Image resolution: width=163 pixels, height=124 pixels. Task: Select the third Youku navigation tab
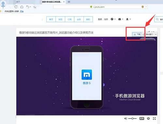pyautogui.click(x=69, y=19)
